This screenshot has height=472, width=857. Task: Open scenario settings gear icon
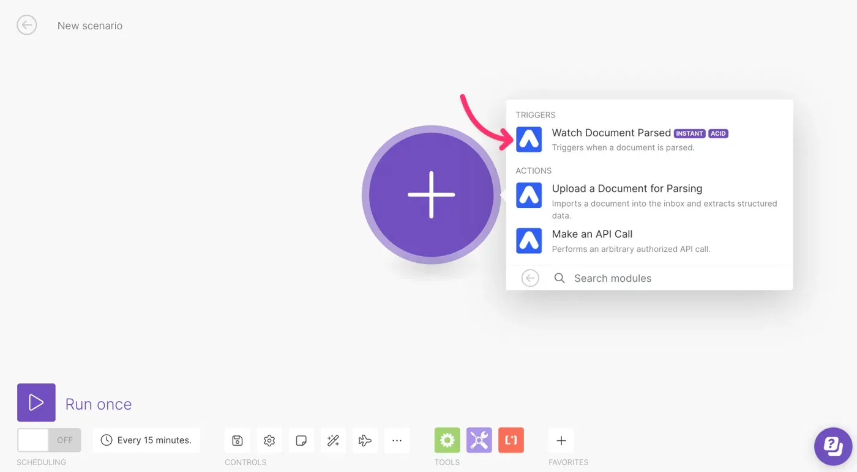269,440
